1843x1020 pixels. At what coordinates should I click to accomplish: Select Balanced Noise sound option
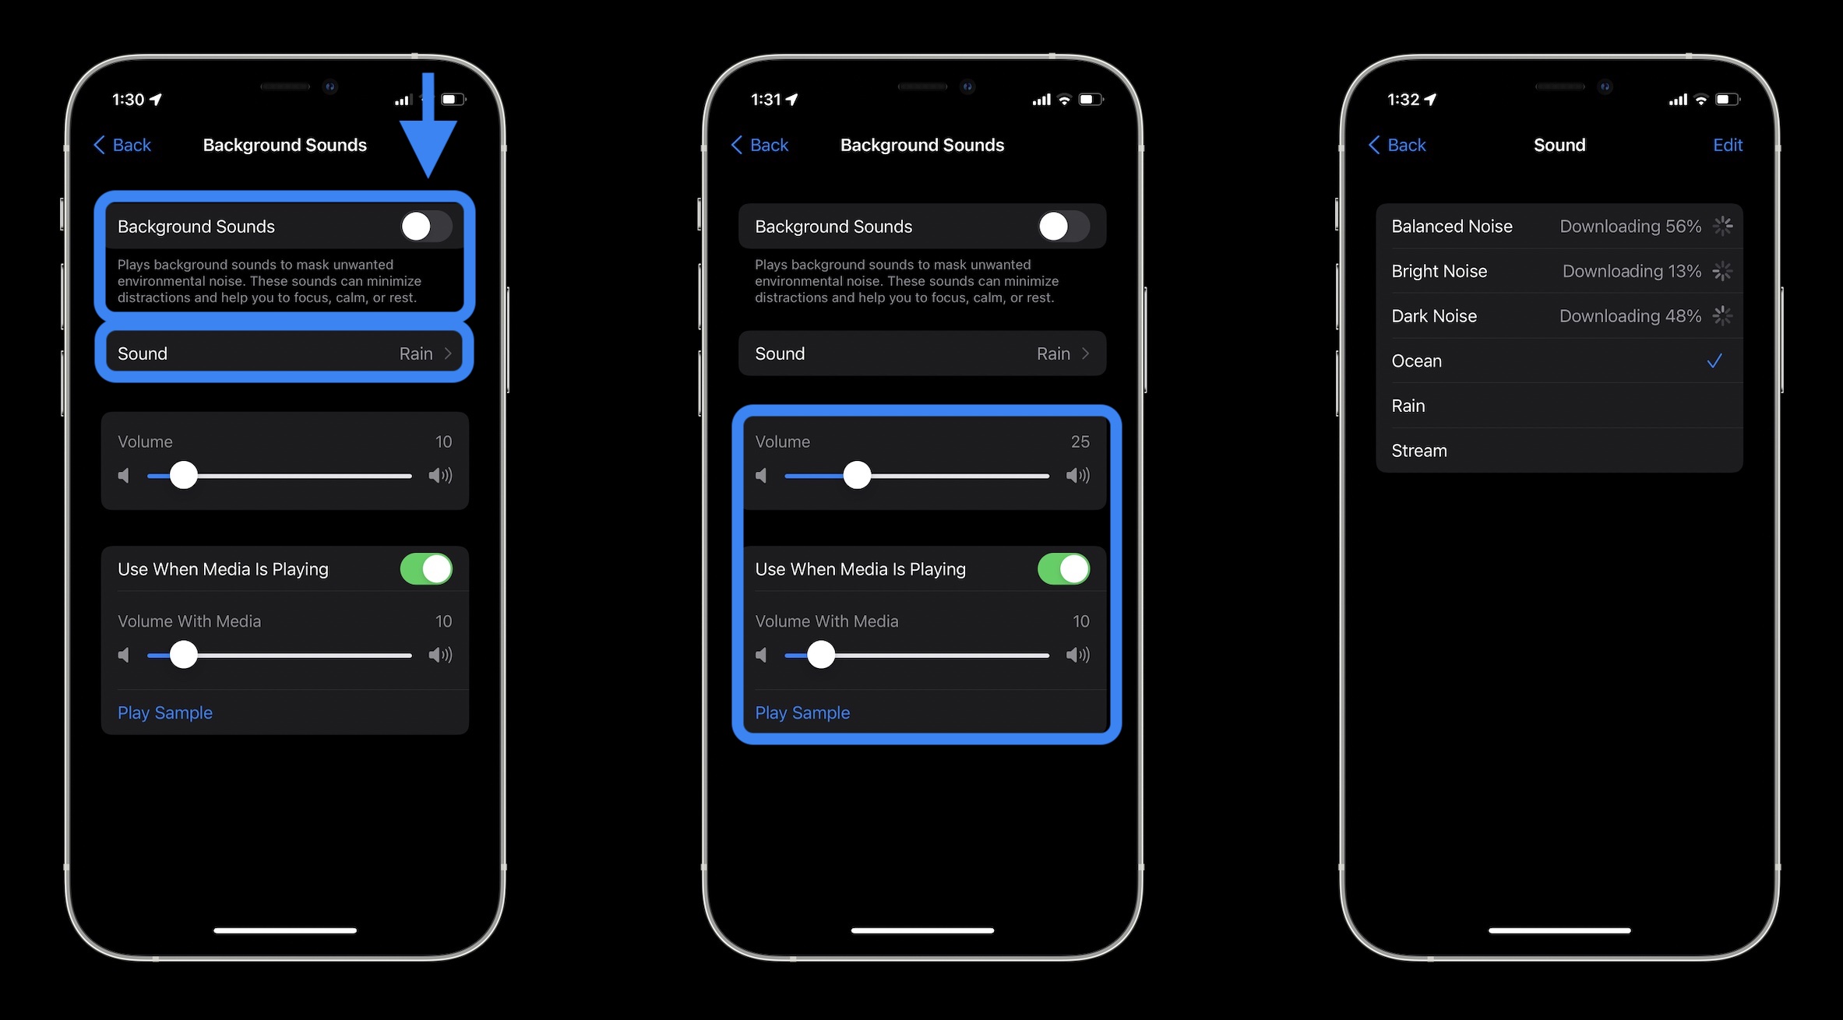[1452, 226]
